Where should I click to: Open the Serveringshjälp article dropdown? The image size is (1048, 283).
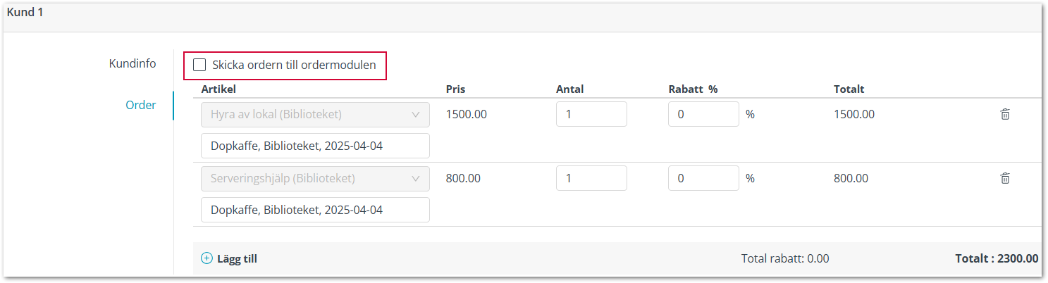pos(315,178)
